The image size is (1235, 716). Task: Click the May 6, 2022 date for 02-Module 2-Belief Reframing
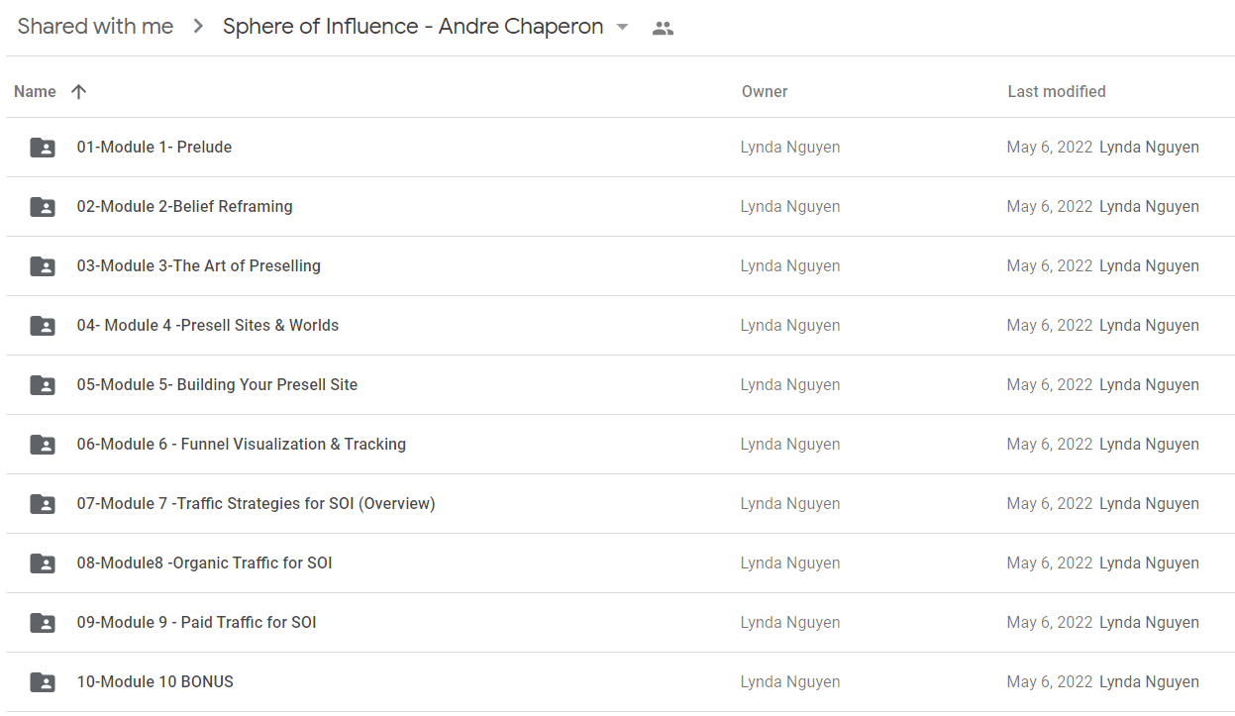click(1050, 206)
